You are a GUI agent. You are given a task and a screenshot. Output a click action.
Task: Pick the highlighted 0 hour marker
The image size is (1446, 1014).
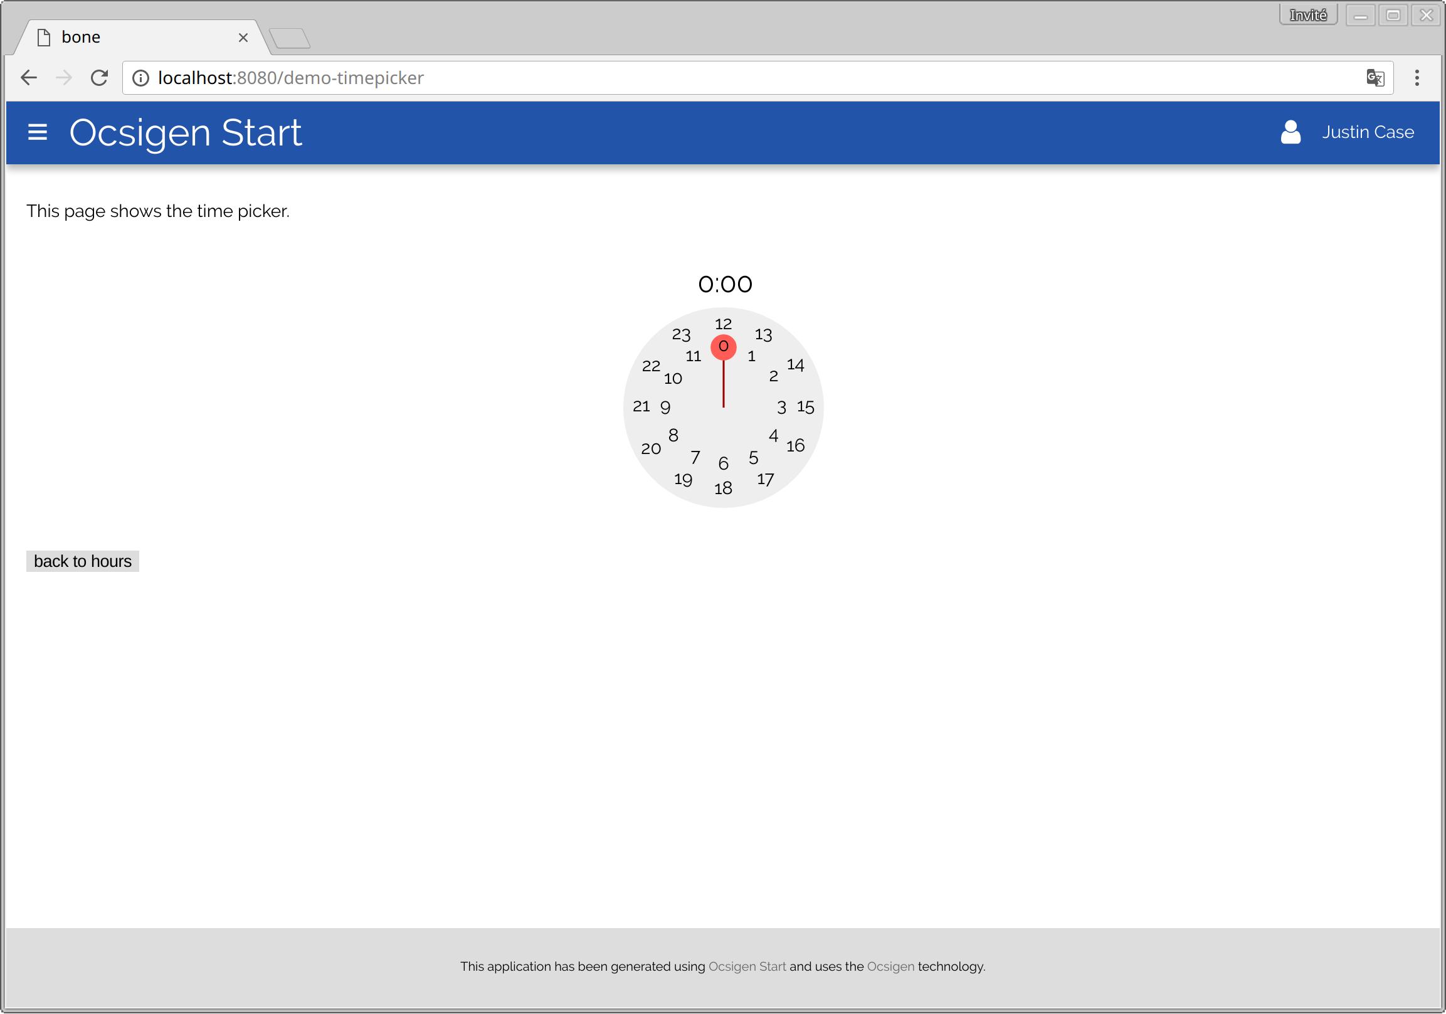[724, 346]
